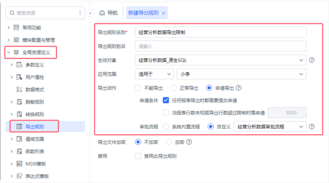Open the 经营分析数据审批流程 dropdown
This screenshot has width=329, height=183.
coord(270,127)
